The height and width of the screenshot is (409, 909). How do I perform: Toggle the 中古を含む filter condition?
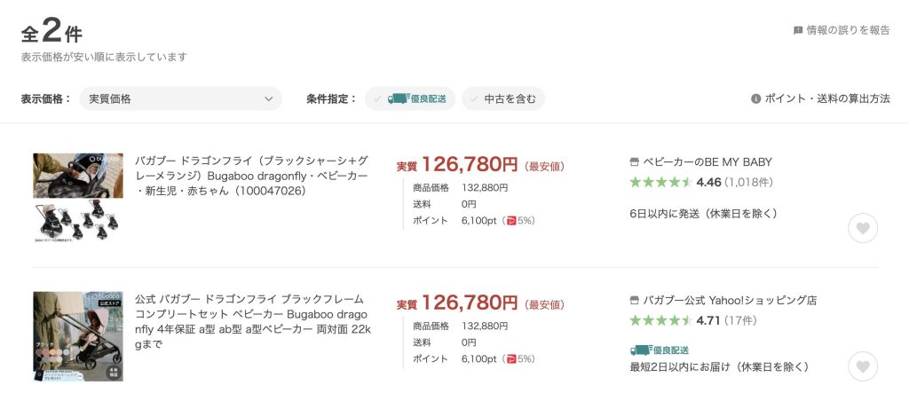click(x=503, y=98)
